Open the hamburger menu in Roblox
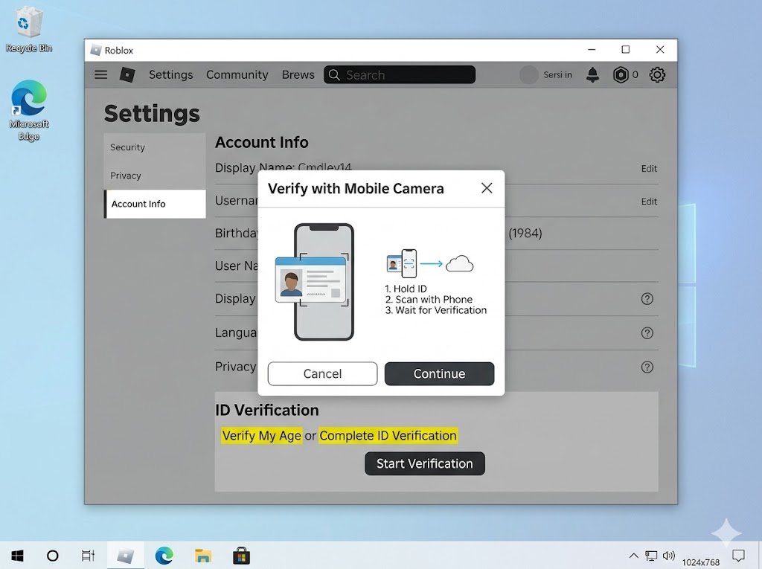 tap(100, 75)
